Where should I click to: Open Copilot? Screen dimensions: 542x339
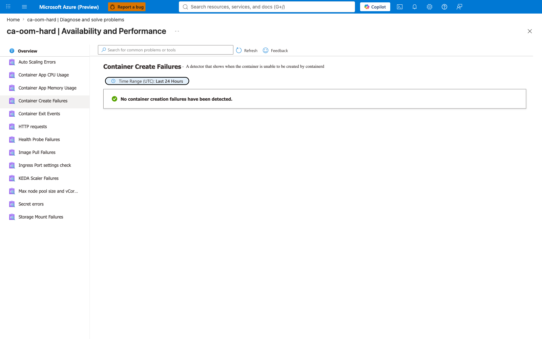point(375,7)
